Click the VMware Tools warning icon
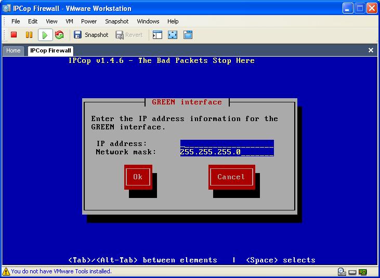Screen dimensions: 380x278 point(6,271)
